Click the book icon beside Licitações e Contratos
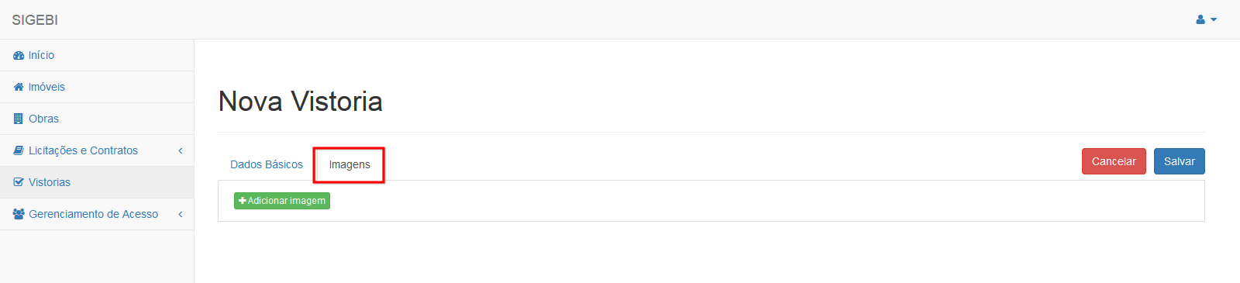Viewport: 1240px width, 283px height. click(x=19, y=150)
